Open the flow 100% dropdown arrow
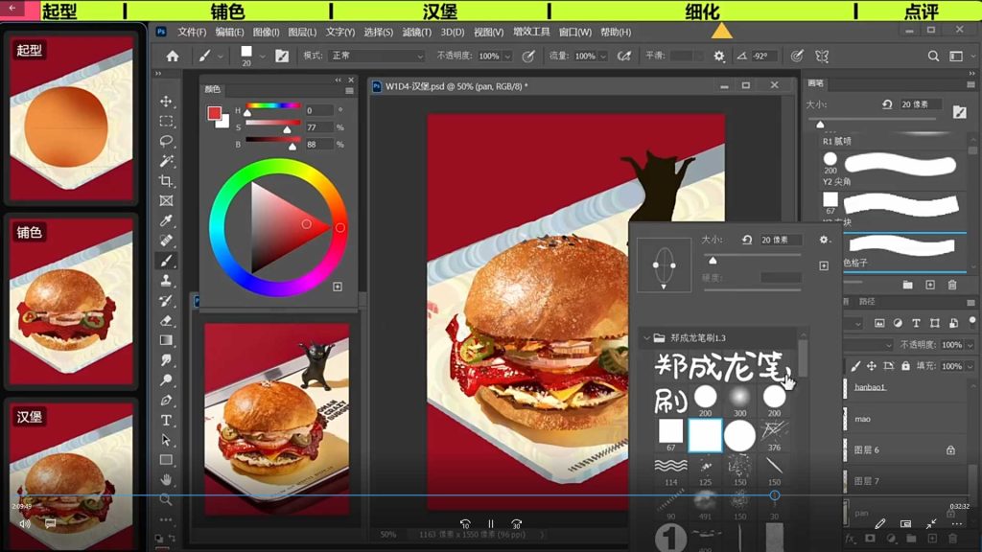Screen dimensions: 982x552 click(x=603, y=57)
